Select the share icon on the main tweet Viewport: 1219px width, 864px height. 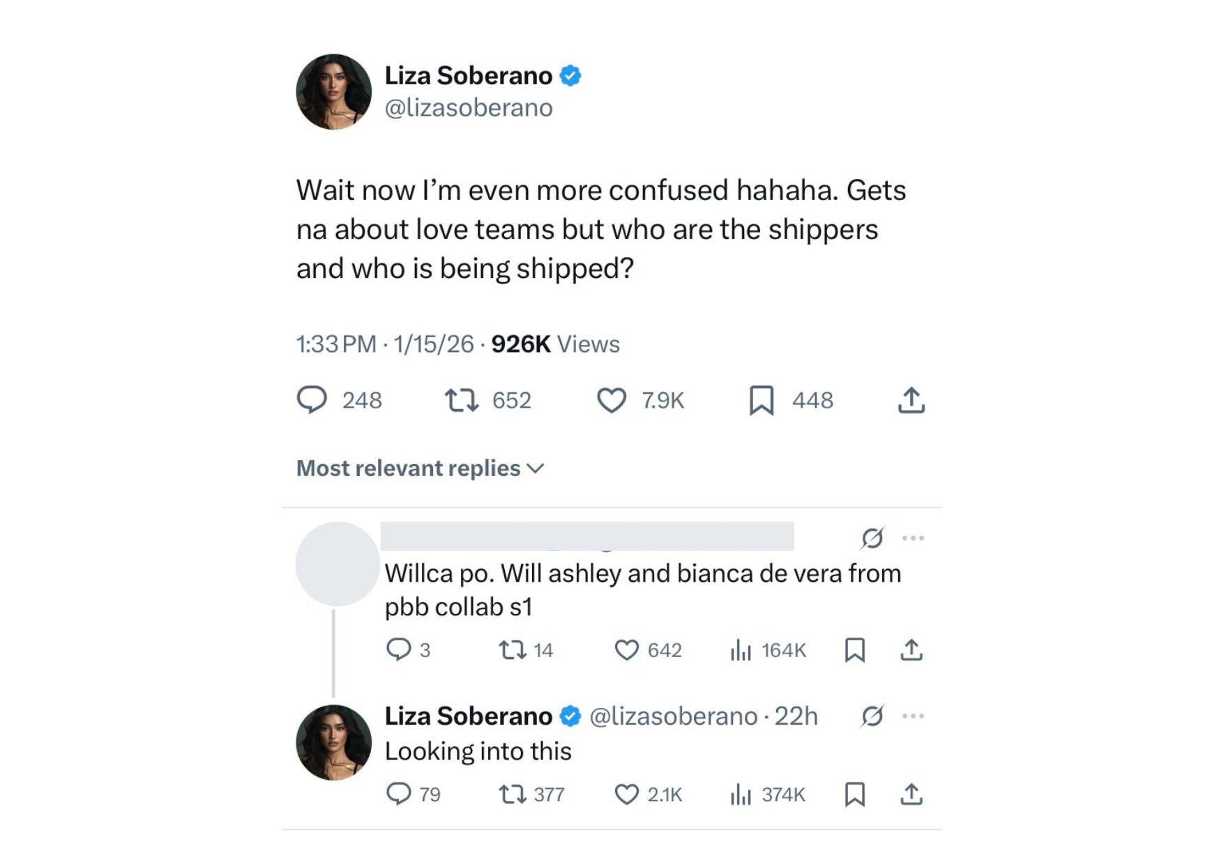[x=911, y=400]
